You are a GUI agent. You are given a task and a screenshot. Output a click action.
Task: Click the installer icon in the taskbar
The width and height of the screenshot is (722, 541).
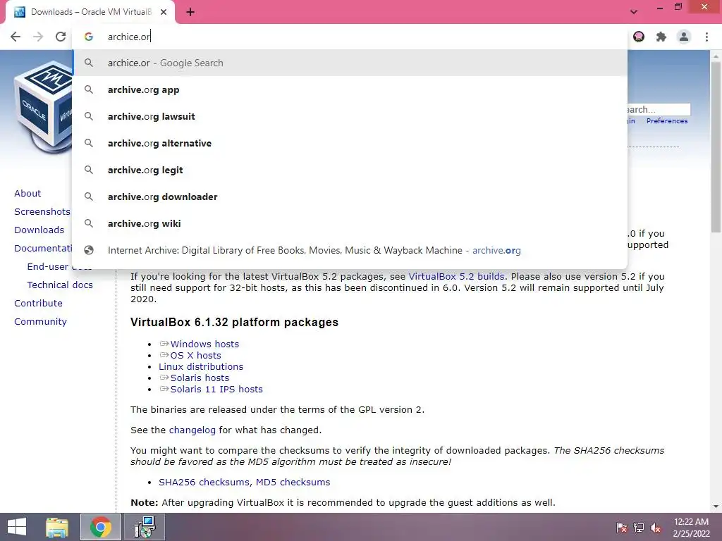(x=145, y=527)
